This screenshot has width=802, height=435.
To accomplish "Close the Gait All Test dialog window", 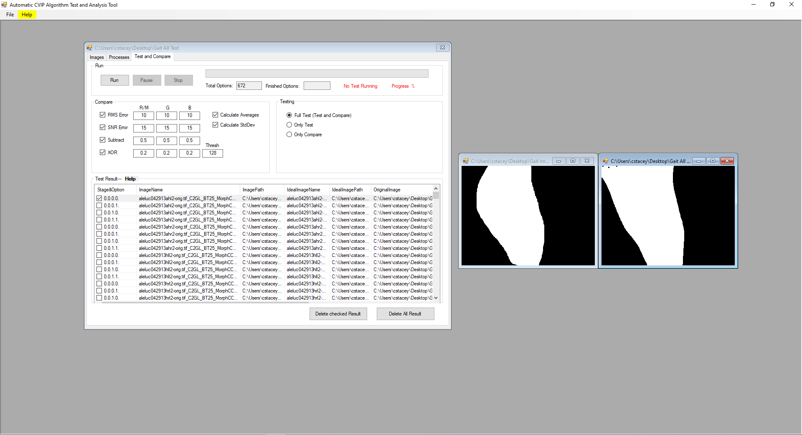I will point(442,48).
